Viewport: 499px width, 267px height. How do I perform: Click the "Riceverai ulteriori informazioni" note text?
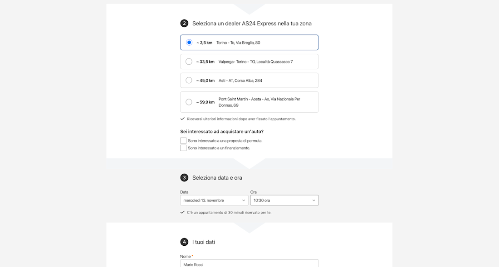(x=241, y=119)
